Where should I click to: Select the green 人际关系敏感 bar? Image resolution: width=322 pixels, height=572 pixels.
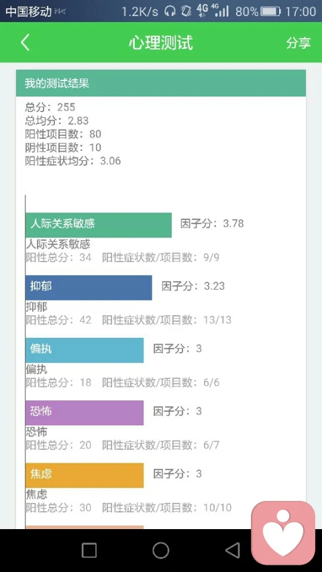(x=99, y=225)
